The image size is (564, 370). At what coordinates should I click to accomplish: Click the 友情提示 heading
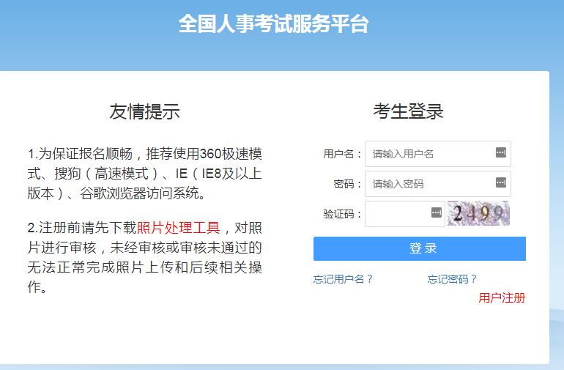(144, 111)
